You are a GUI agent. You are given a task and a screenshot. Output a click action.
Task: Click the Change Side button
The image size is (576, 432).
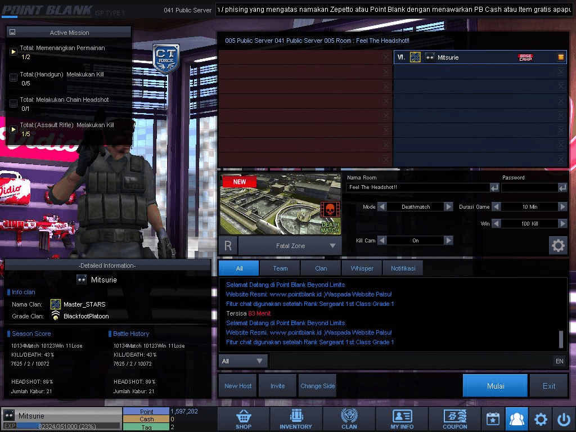[x=317, y=386]
